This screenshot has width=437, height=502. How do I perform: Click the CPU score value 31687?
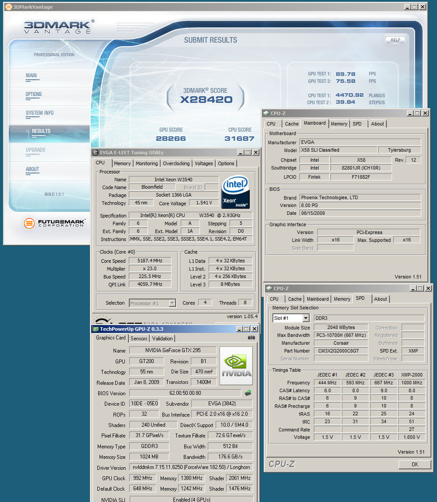coord(239,139)
